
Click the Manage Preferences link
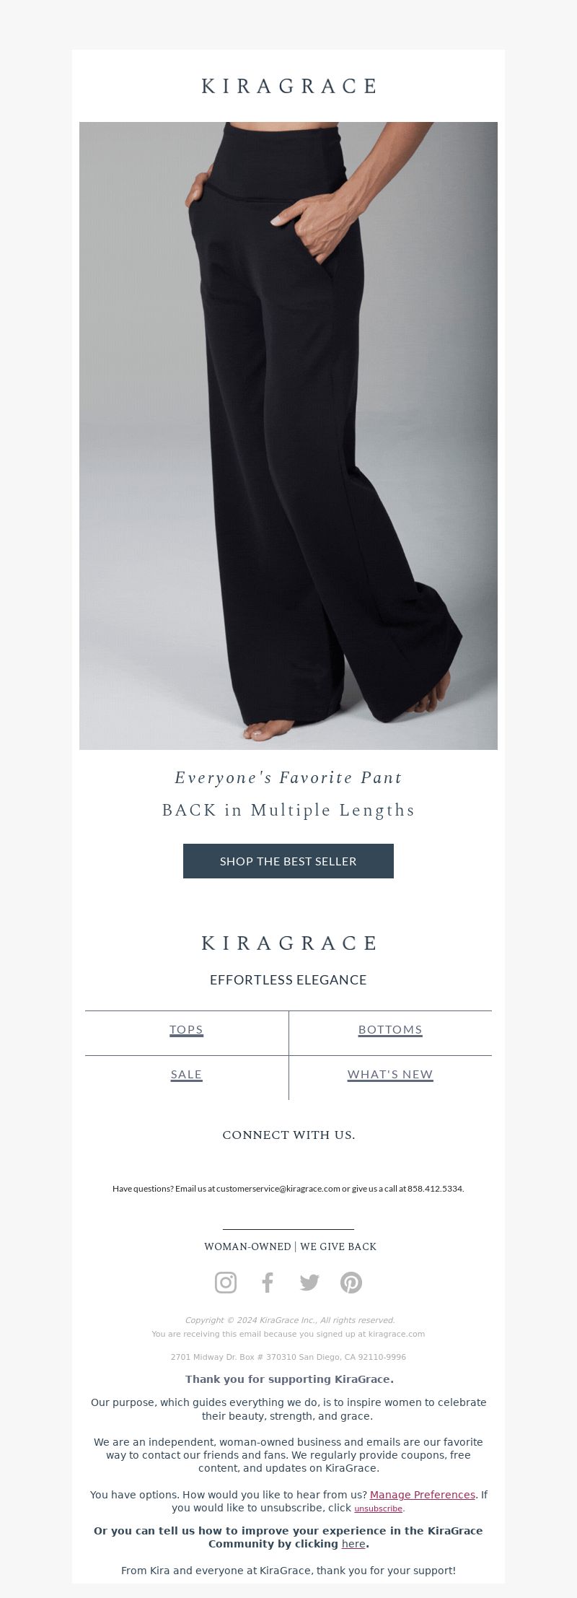[423, 1495]
